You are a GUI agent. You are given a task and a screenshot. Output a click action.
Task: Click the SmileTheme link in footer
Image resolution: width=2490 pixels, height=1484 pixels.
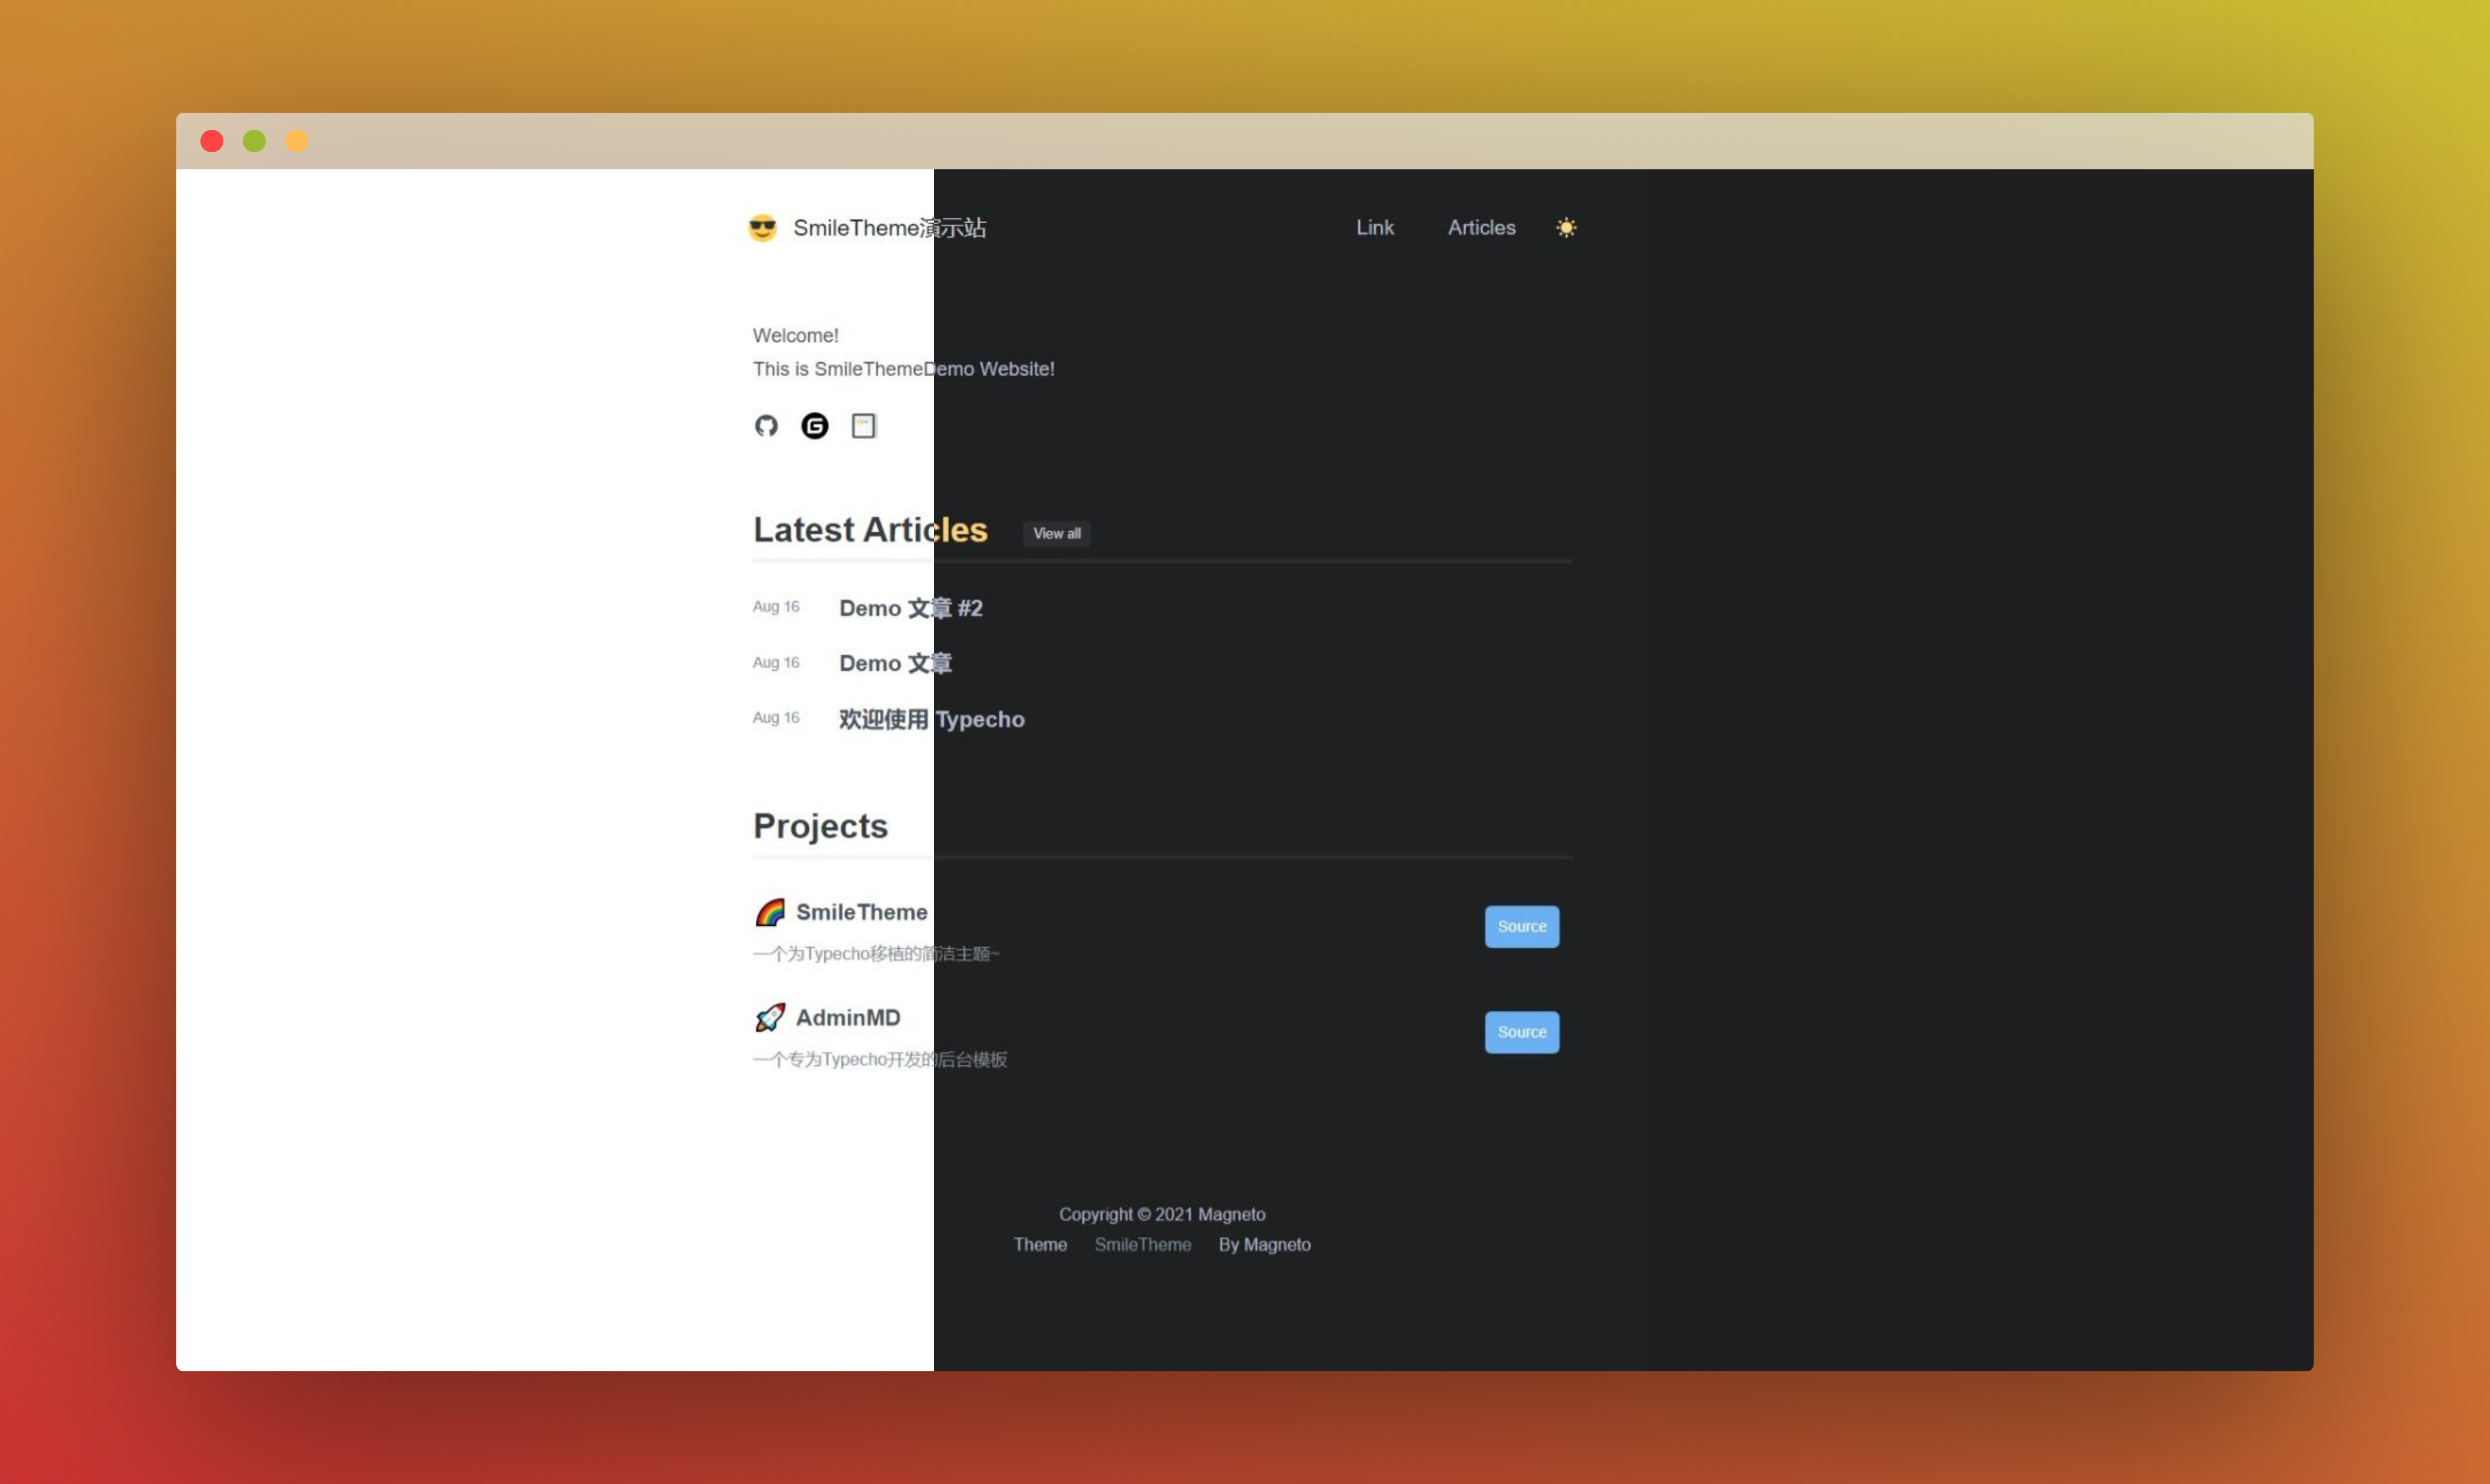click(1142, 1245)
